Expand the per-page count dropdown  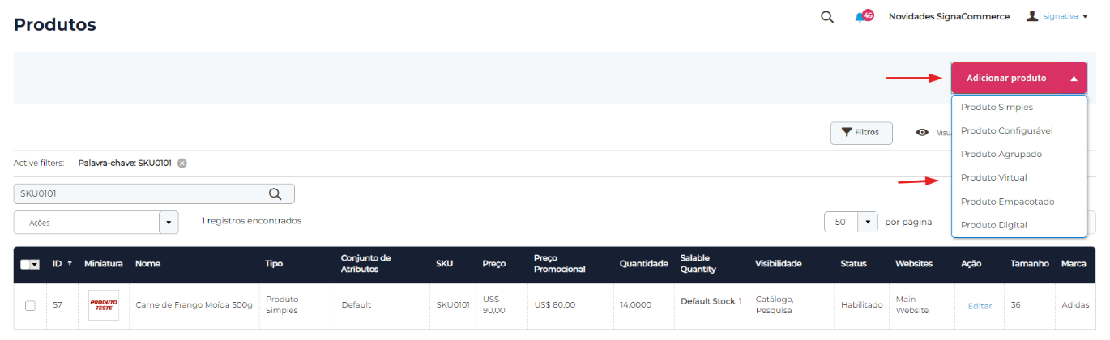point(868,222)
